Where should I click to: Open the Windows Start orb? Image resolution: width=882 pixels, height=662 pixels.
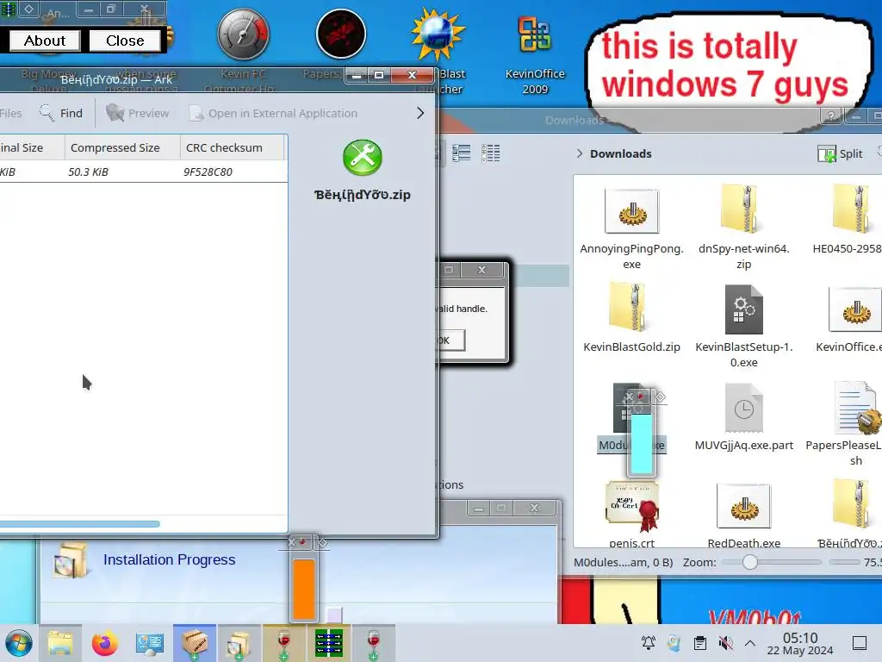point(19,643)
